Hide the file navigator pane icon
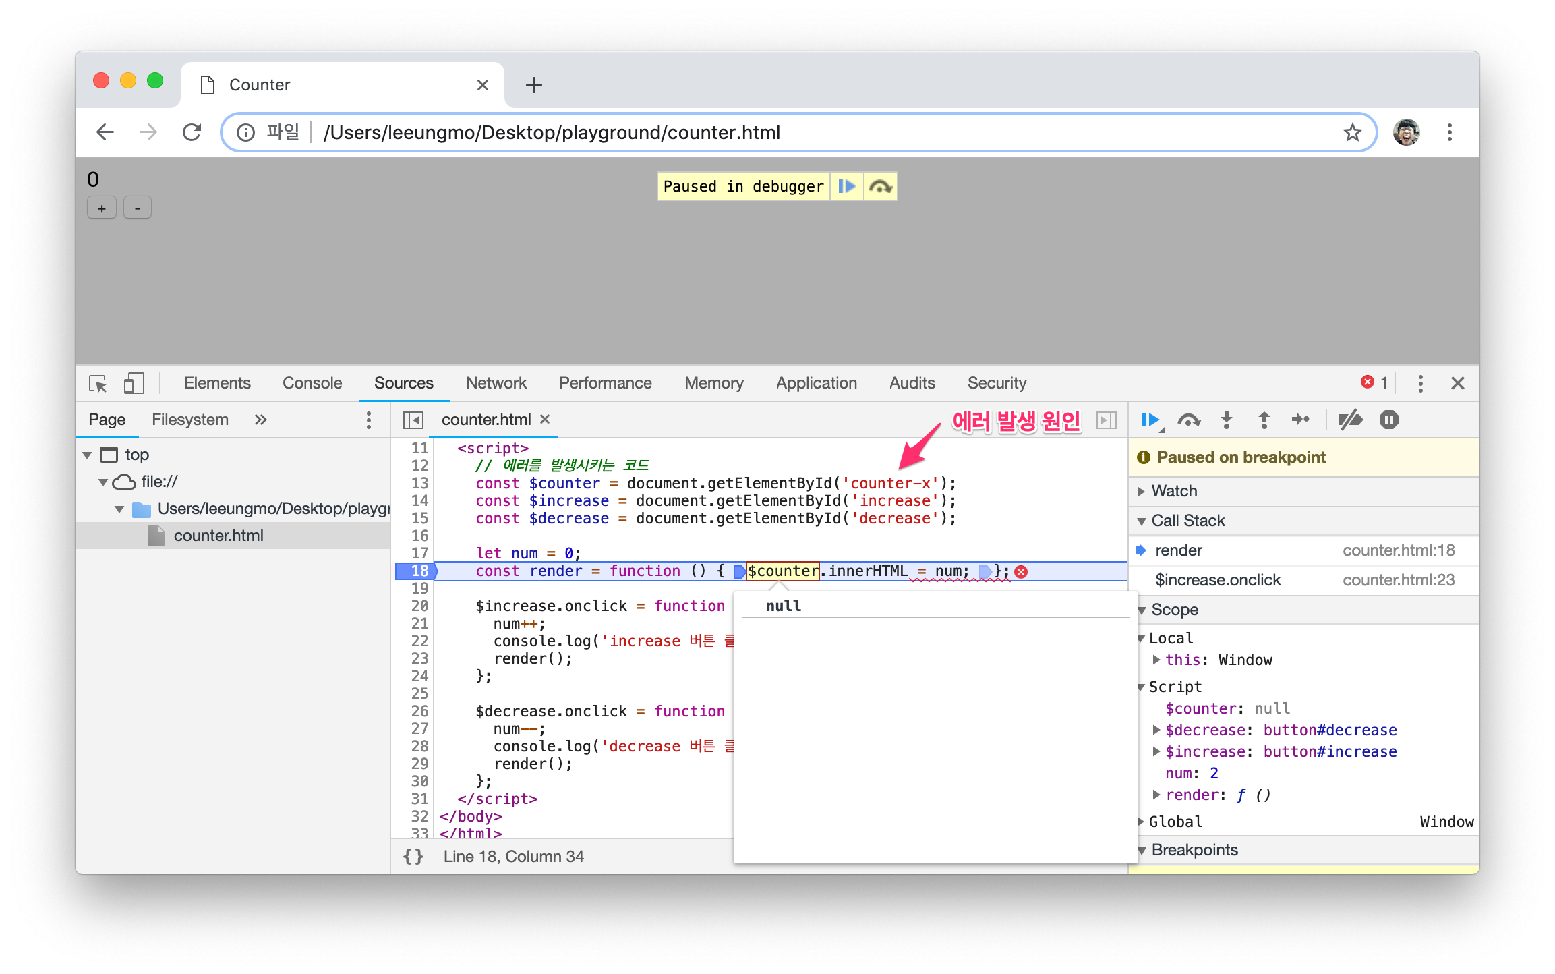The width and height of the screenshot is (1555, 974). [x=413, y=420]
